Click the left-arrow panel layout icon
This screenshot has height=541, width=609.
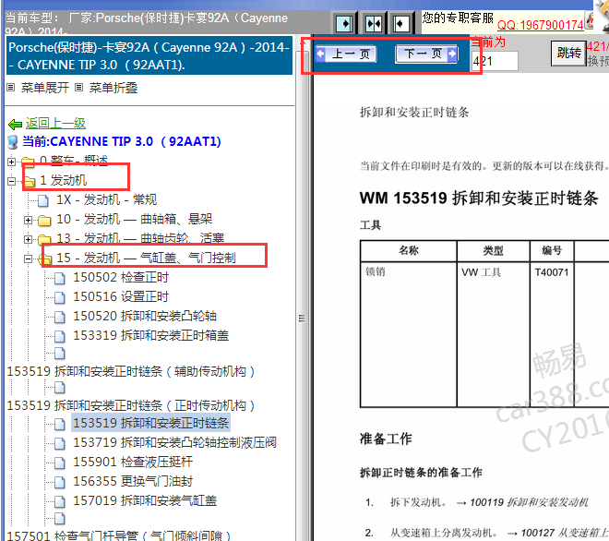pyautogui.click(x=400, y=24)
